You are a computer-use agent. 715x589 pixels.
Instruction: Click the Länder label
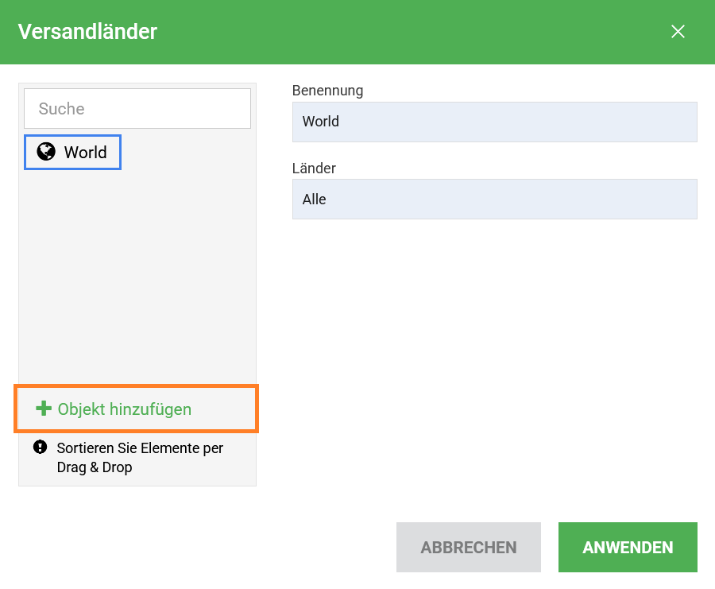(314, 169)
